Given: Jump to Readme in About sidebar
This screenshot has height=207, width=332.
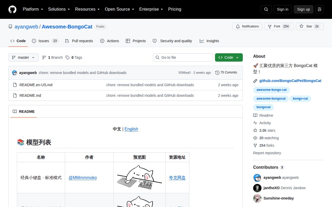Looking at the screenshot, I should click(263, 115).
